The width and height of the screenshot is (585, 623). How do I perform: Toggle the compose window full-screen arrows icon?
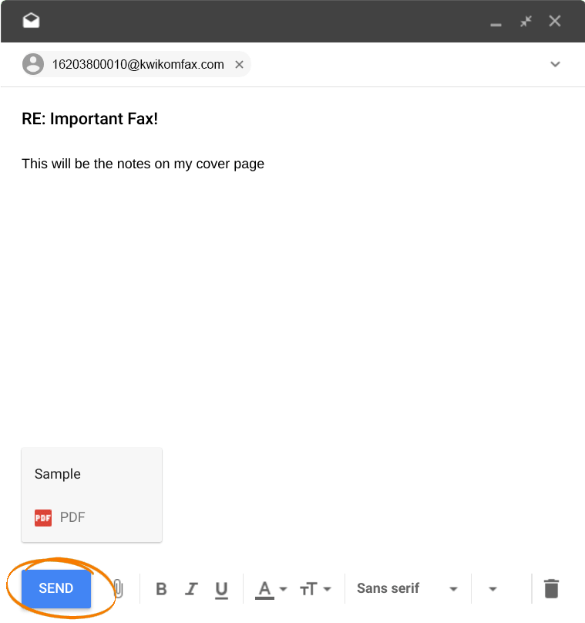[526, 21]
